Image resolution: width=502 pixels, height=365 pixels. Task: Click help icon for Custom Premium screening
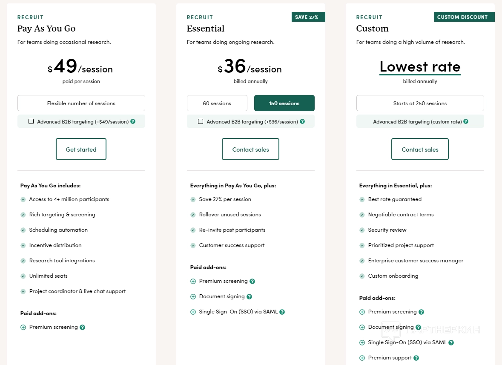point(421,312)
